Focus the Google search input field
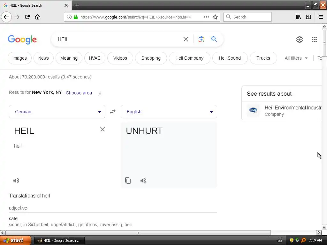The width and height of the screenshot is (327, 245). click(119, 39)
